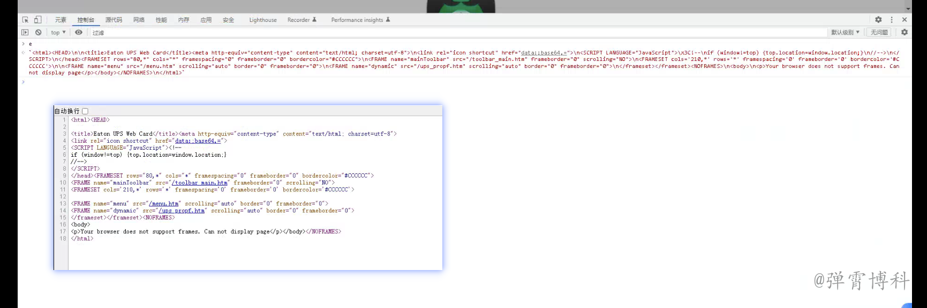This screenshot has width=927, height=308.
Task: Click the </SCRIPT> line 8
Action: point(85,168)
